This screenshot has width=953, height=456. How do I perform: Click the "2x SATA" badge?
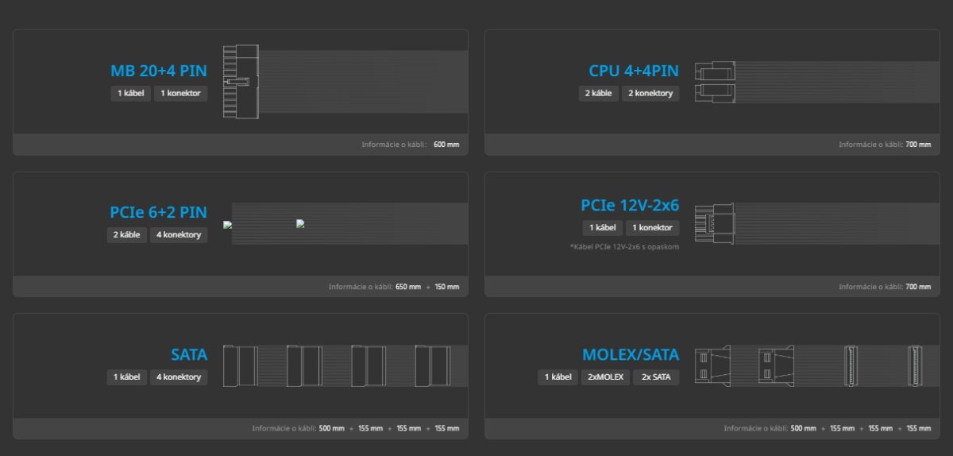click(x=656, y=377)
